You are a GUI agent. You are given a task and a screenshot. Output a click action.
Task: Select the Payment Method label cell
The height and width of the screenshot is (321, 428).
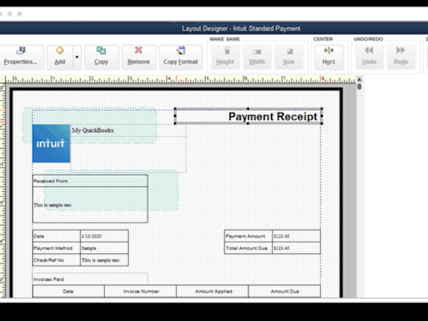[56, 248]
